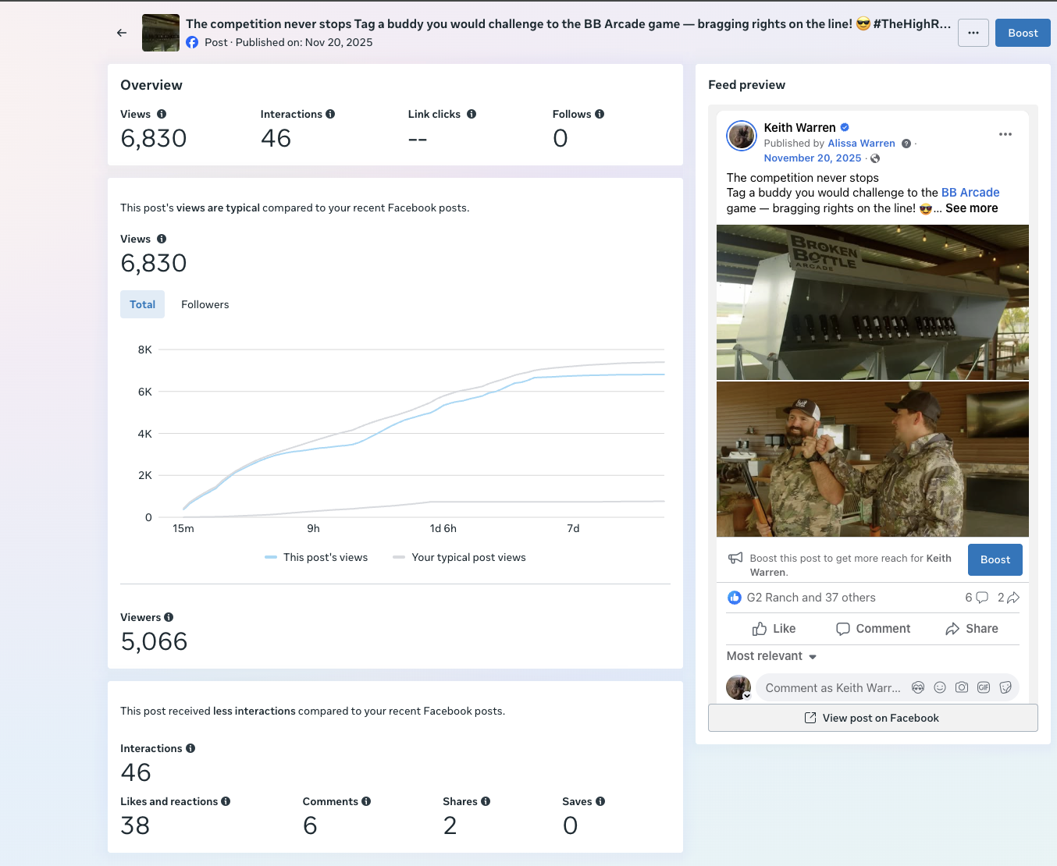Select the Total tab for views
The image size is (1057, 866).
pyautogui.click(x=142, y=304)
